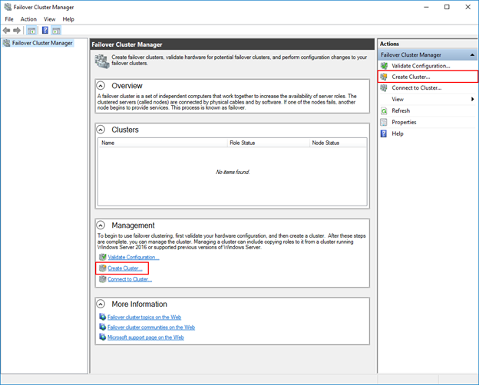Collapse the Management section

(101, 225)
